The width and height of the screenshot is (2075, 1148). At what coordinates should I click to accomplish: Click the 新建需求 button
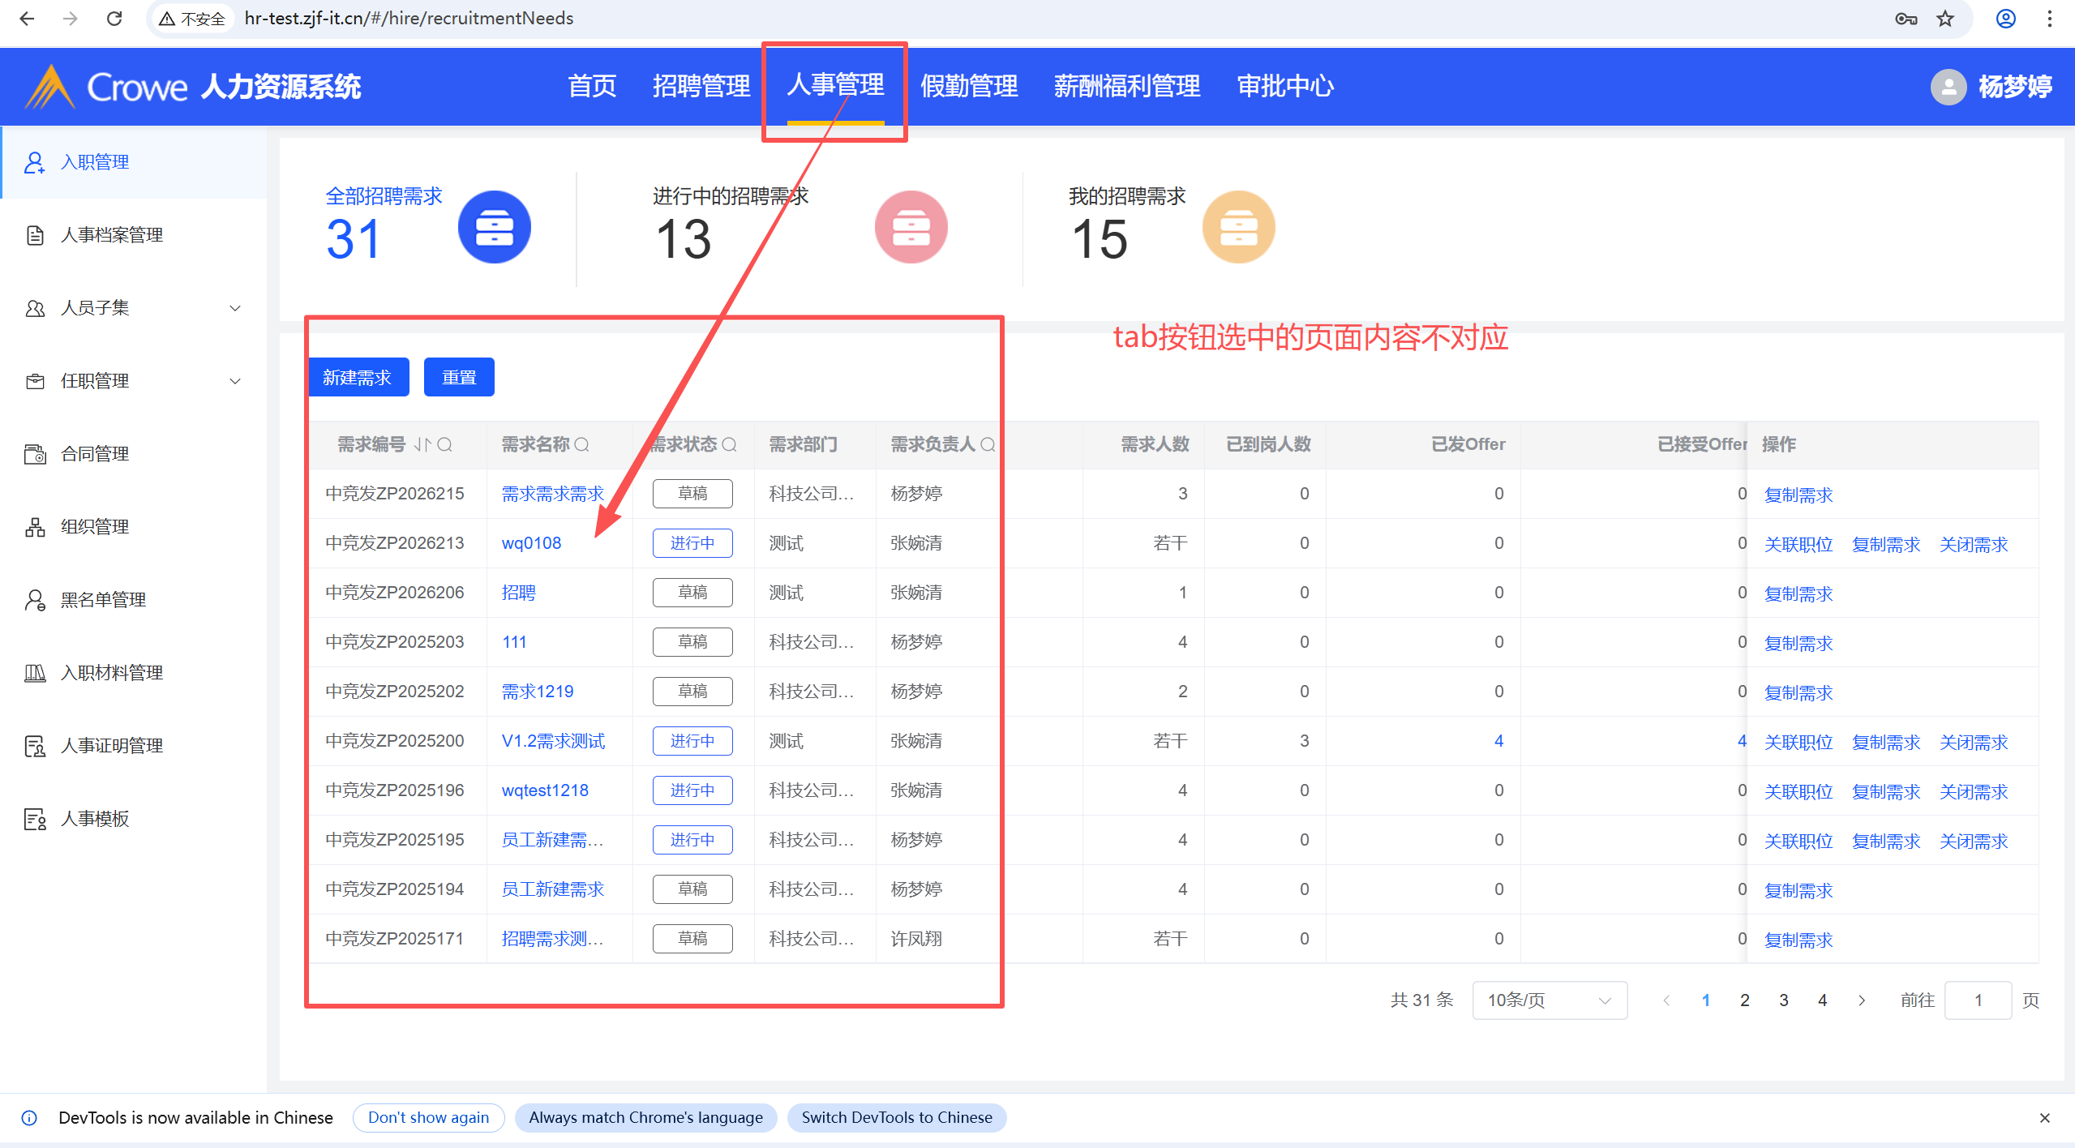[x=358, y=377]
